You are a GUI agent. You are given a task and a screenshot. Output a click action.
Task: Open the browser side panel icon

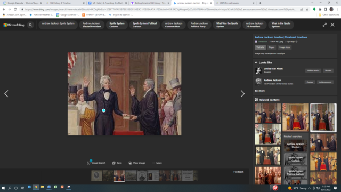tap(326, 9)
